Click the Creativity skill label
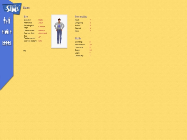The width and height of the screenshot is (187, 140). point(79,56)
